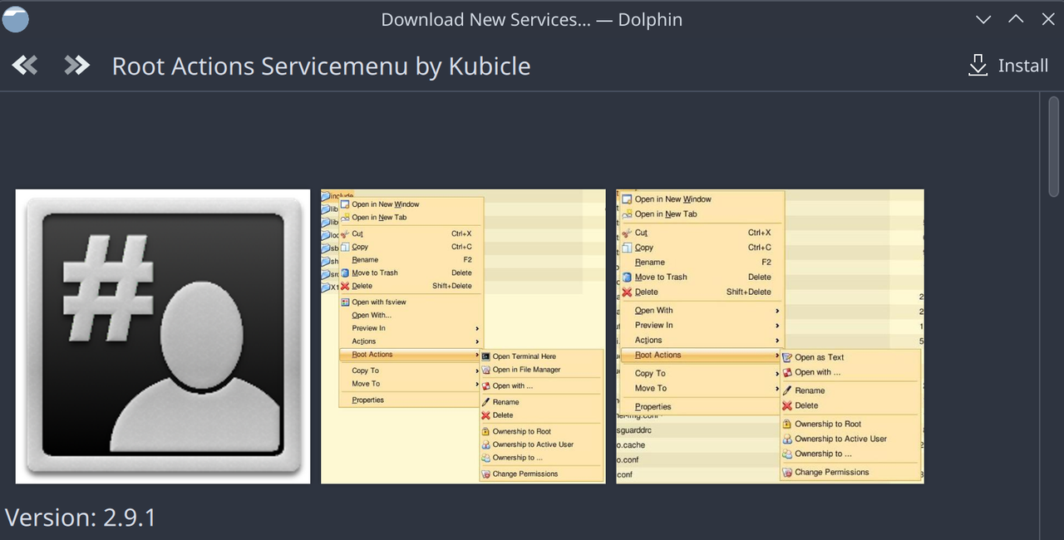
Task: Go forward with the double right arrow
Action: 76,66
